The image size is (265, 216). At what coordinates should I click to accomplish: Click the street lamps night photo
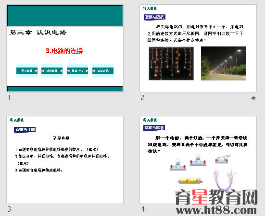(223, 64)
